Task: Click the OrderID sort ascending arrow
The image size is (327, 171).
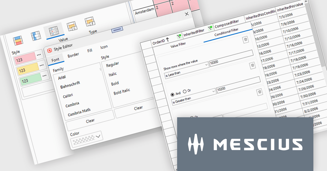Action: click(167, 39)
